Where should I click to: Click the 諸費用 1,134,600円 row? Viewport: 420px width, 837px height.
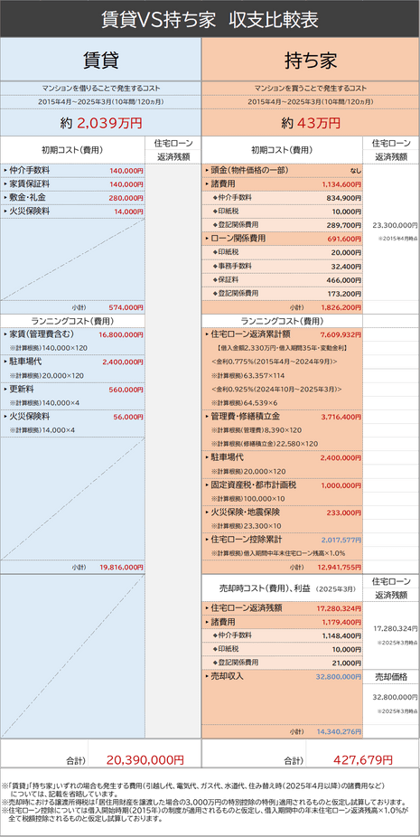point(283,184)
